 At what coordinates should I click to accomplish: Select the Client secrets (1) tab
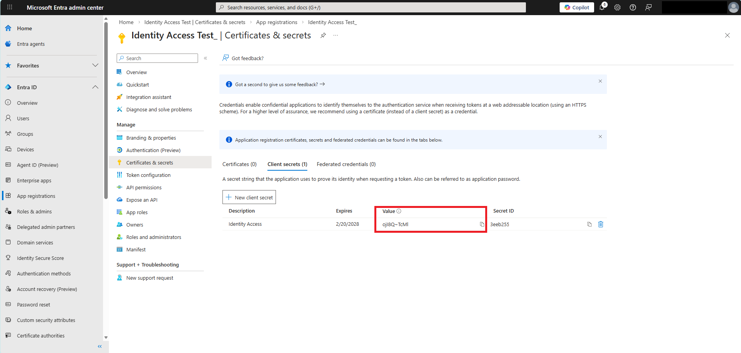coord(287,164)
